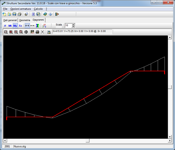Print the diagram with printer icon
The width and height of the screenshot is (175, 150).
tap(37, 32)
